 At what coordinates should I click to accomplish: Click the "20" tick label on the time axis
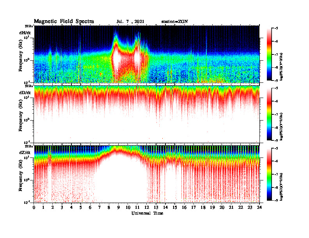[x=222, y=207]
